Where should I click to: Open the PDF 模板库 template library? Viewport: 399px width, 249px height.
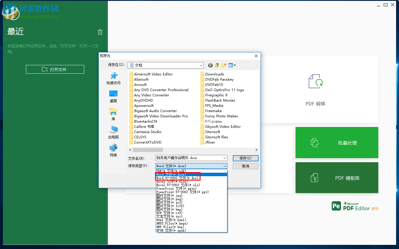337,178
